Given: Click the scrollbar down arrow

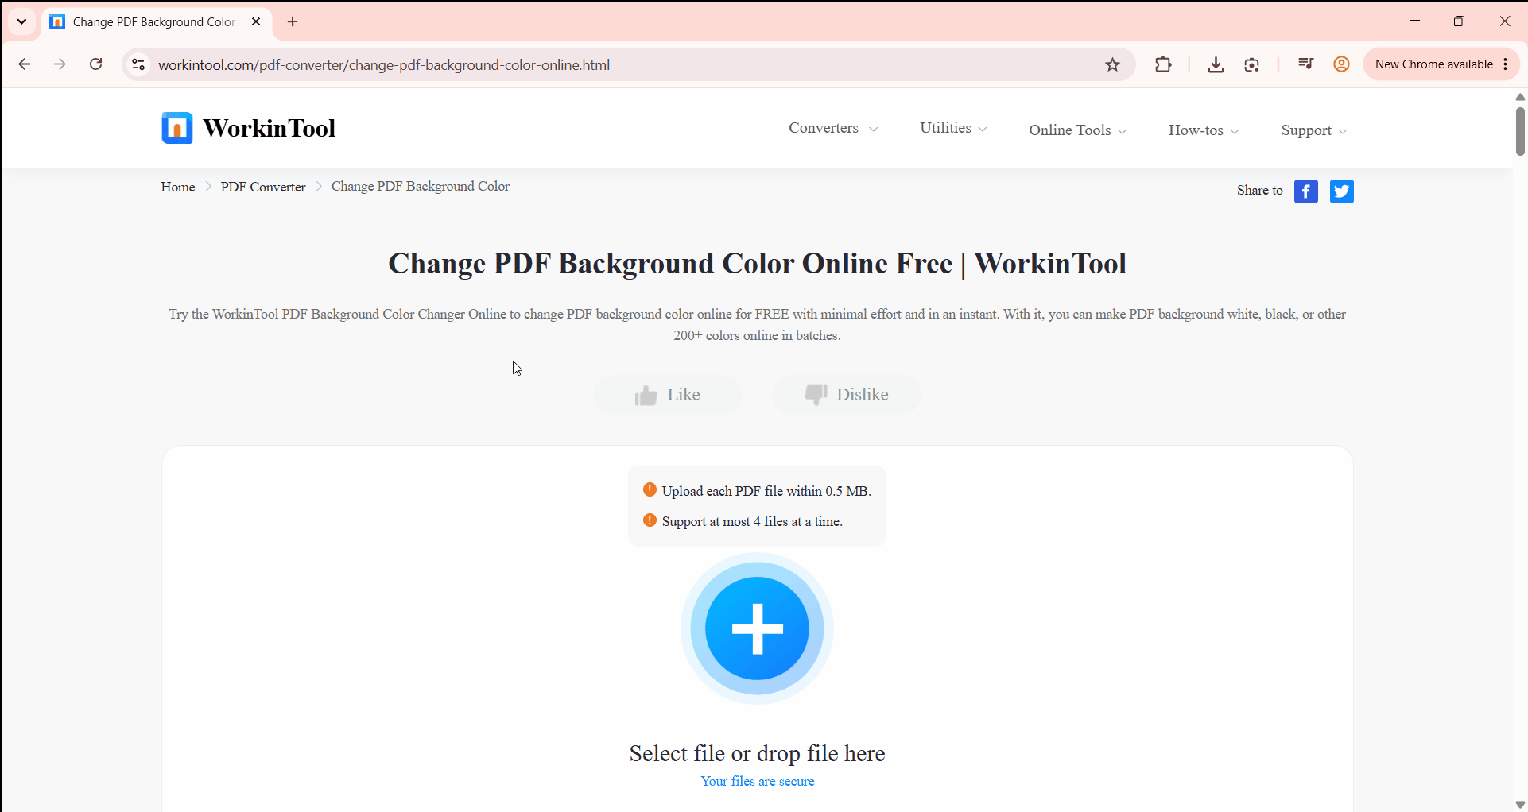Looking at the screenshot, I should (x=1520, y=804).
